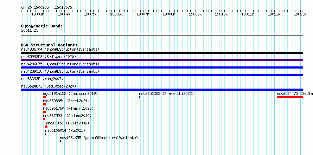
Task: Select the purple nsv6599358 variant bar
Action: click(x=162, y=60)
